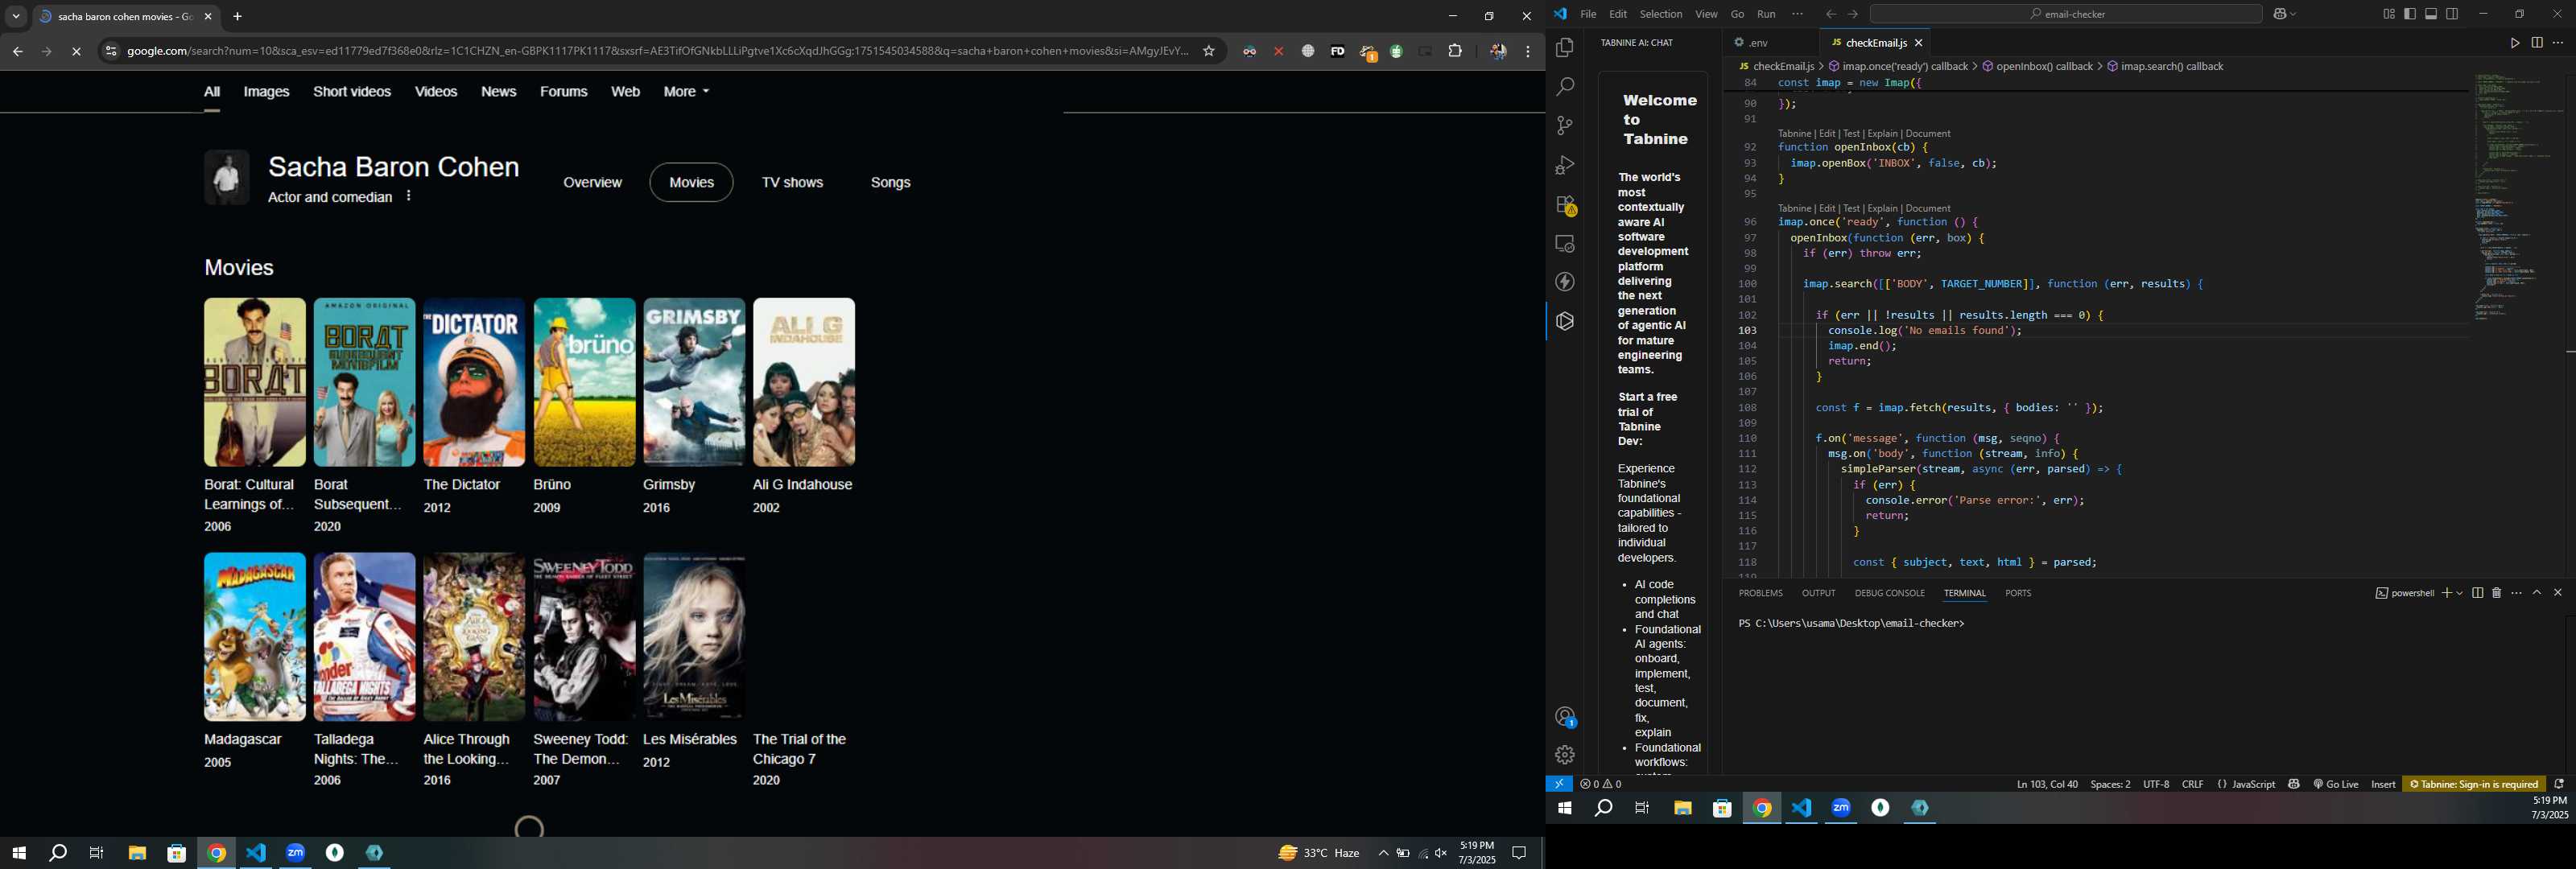The width and height of the screenshot is (2576, 869).
Task: Select the Images tab in Google search
Action: click(x=267, y=92)
